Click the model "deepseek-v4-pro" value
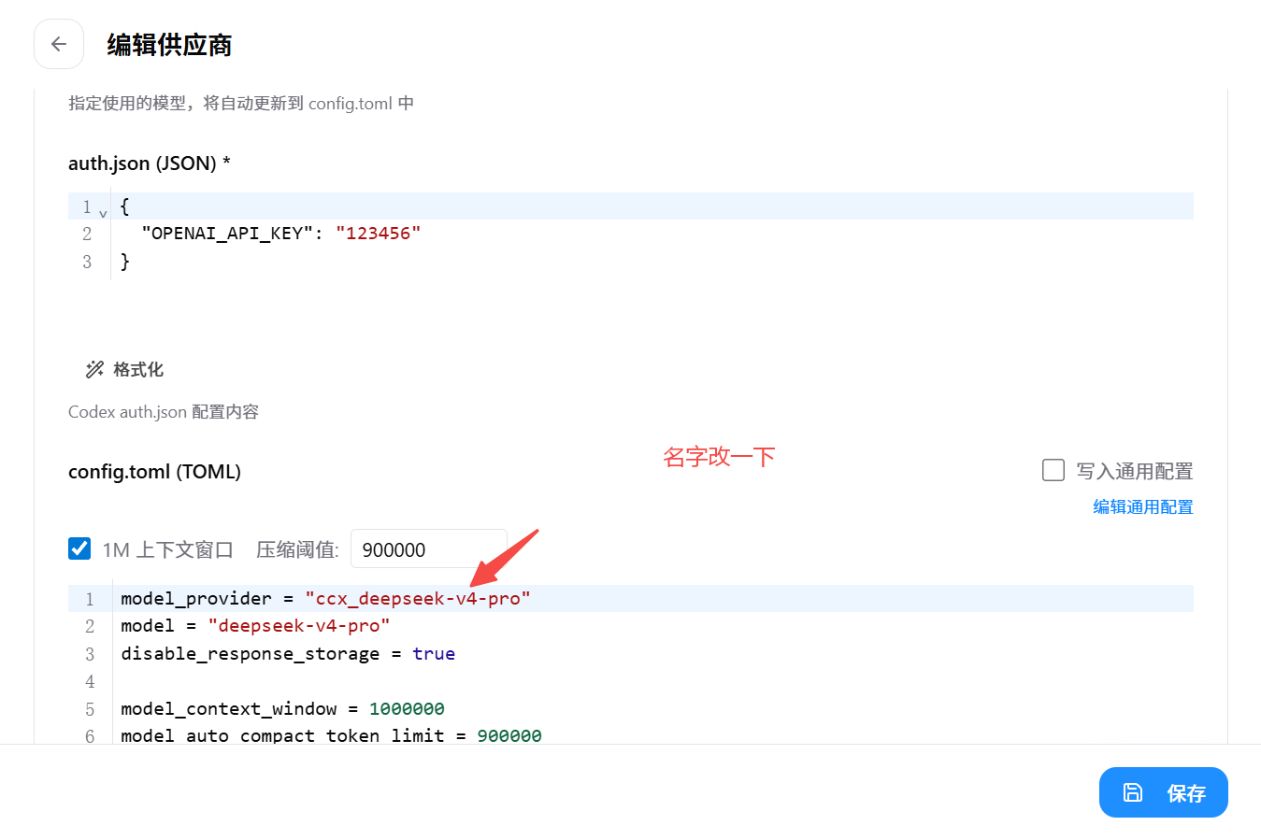The width and height of the screenshot is (1261, 840). coord(299,626)
